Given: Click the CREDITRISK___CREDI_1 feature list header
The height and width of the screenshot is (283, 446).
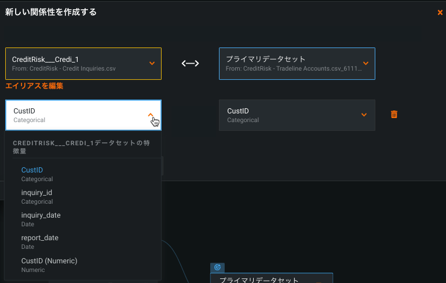Looking at the screenshot, I should 81,146.
